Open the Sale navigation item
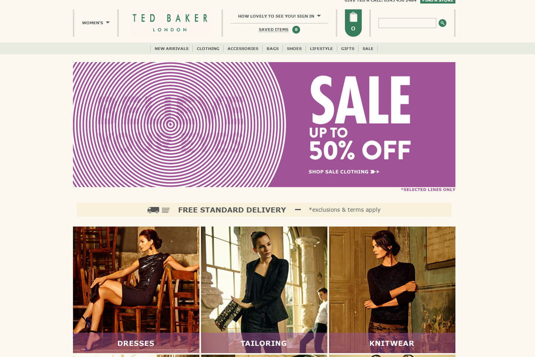535x357 pixels. click(x=368, y=49)
